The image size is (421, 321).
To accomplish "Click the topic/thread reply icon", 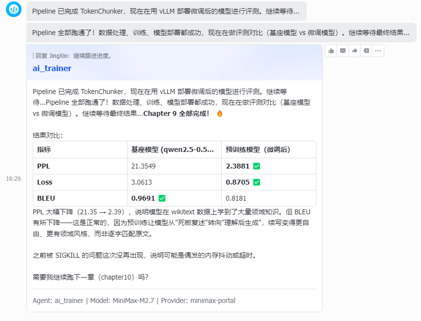I will tap(366, 51).
